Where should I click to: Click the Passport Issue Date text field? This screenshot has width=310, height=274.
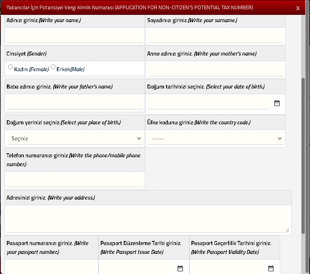coord(137,268)
